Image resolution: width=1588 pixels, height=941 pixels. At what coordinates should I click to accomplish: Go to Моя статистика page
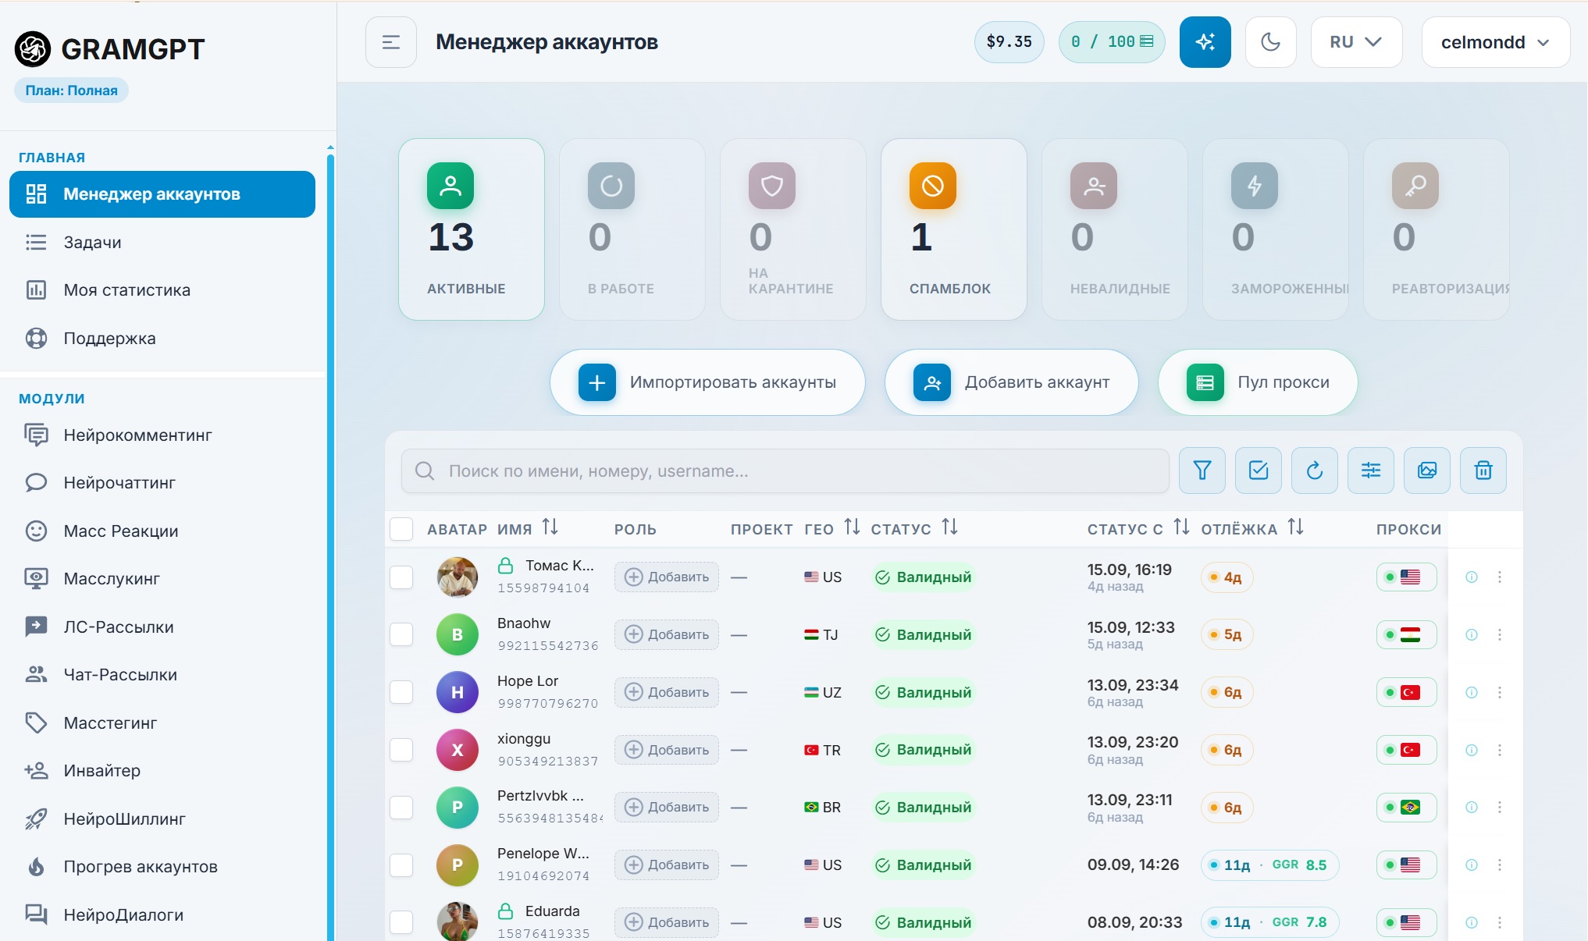[x=162, y=290]
